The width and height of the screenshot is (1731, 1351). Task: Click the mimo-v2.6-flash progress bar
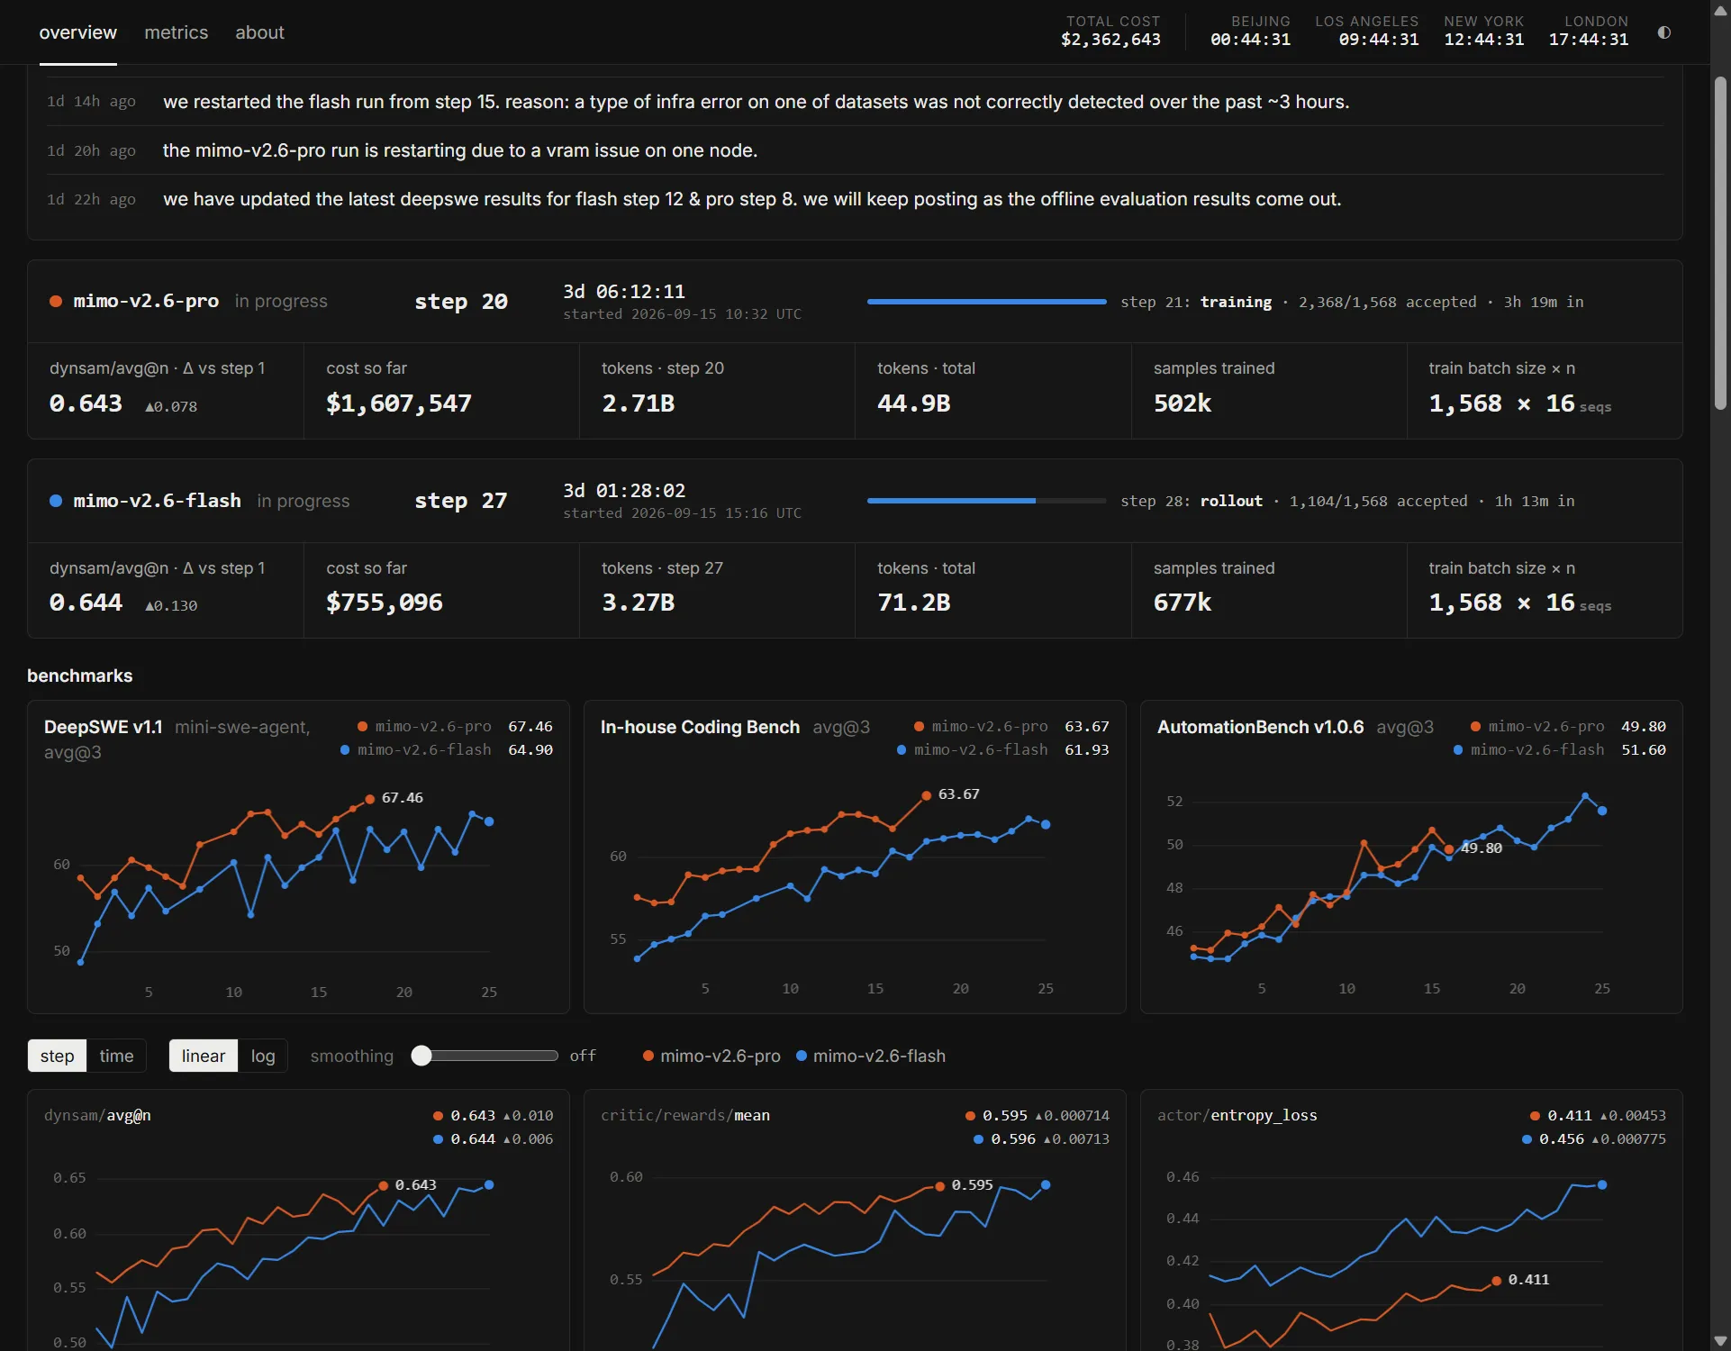pos(987,501)
